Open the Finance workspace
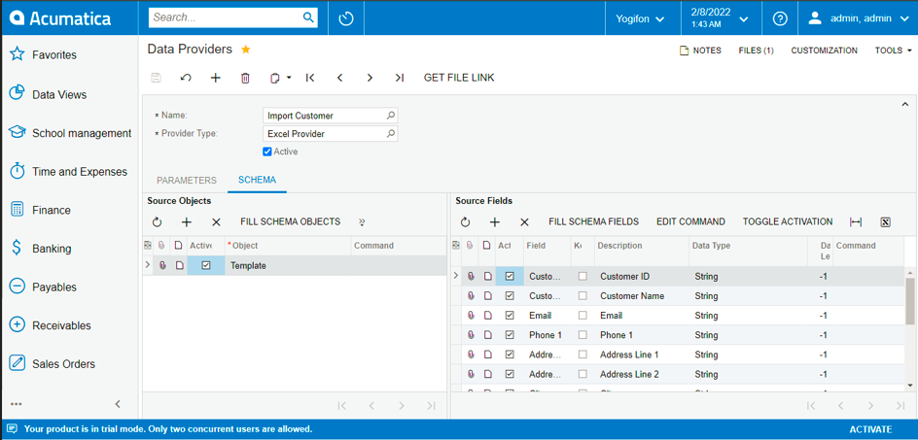The image size is (918, 440). [51, 210]
